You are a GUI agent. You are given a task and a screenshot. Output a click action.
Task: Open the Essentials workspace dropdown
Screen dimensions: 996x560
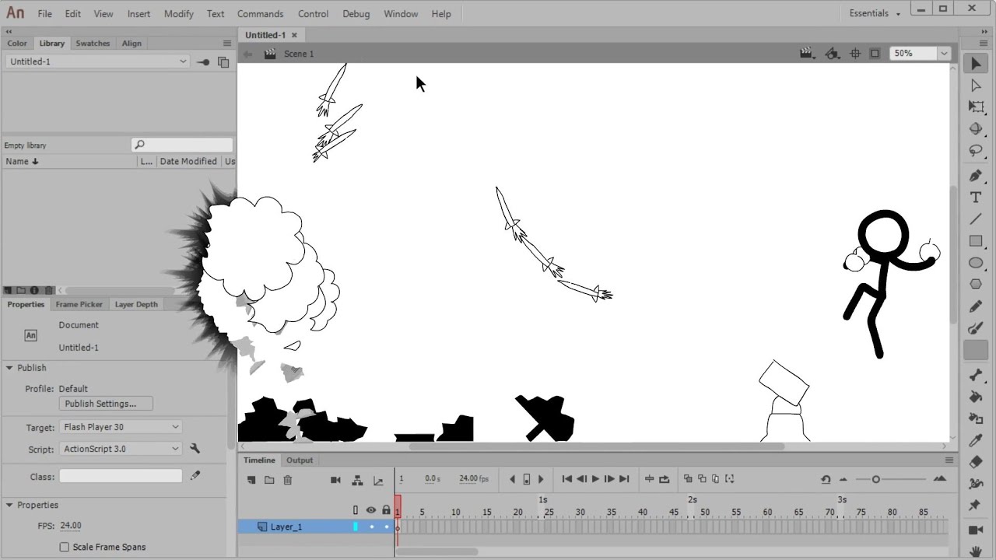(x=875, y=13)
